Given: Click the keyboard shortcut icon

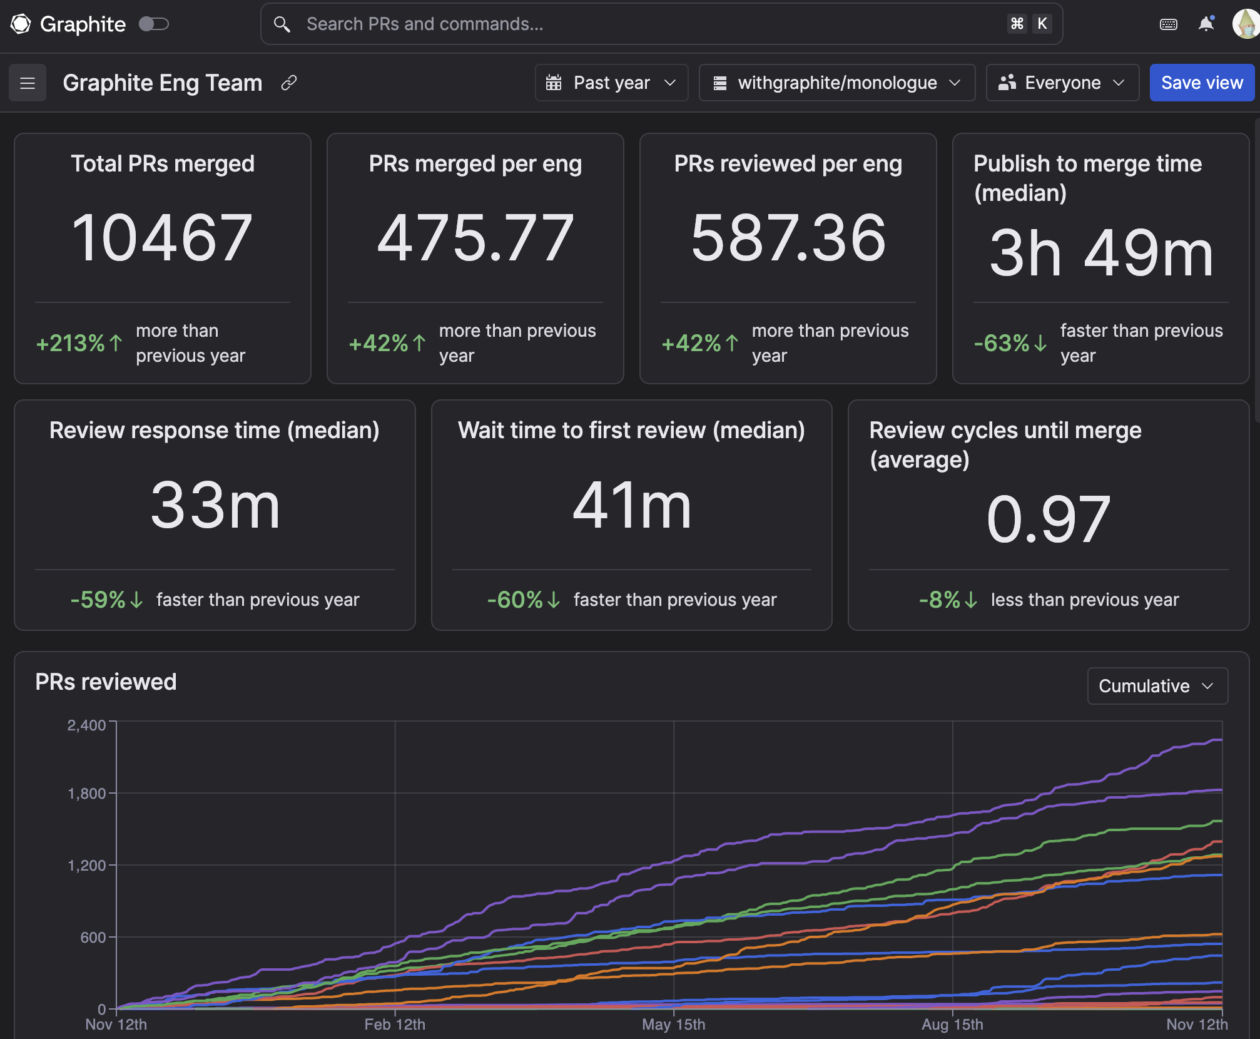Looking at the screenshot, I should (x=1169, y=23).
